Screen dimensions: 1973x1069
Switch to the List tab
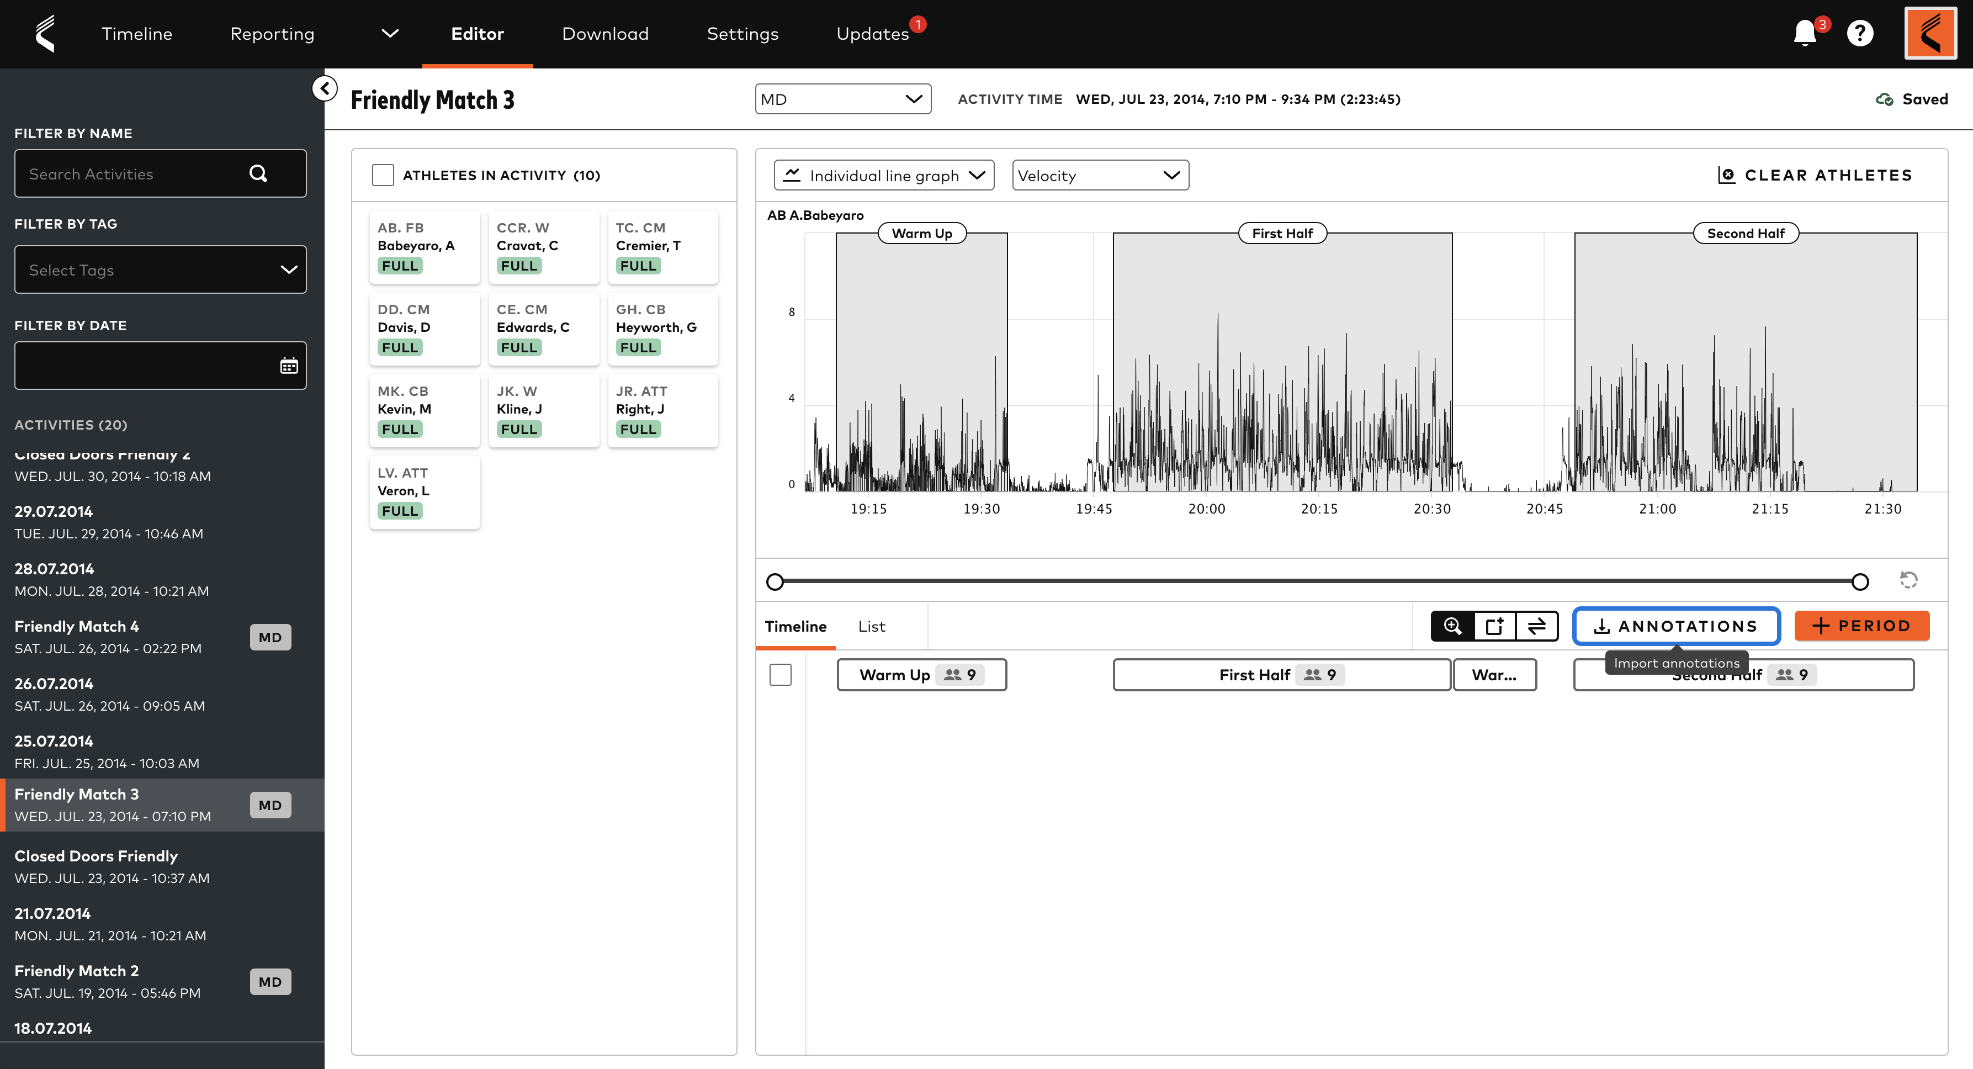871,626
